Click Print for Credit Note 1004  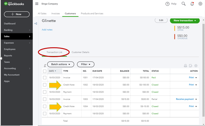191,106
